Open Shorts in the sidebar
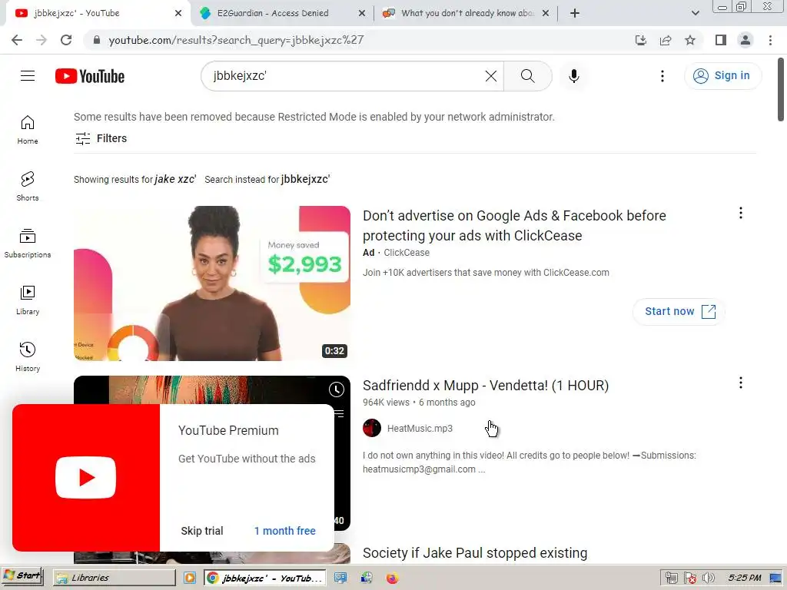The width and height of the screenshot is (787, 590). 28,187
